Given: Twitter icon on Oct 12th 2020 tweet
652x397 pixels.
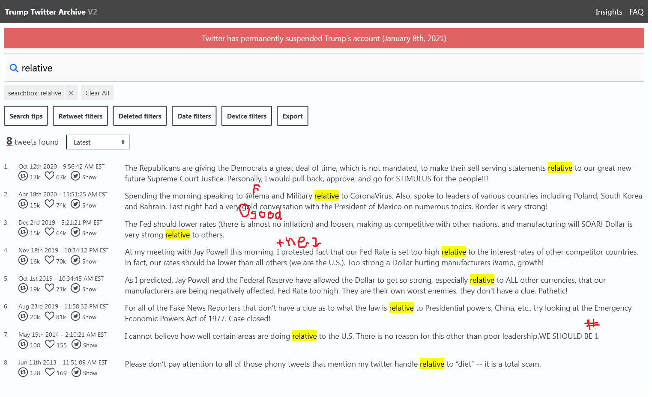Looking at the screenshot, I should (75, 176).
